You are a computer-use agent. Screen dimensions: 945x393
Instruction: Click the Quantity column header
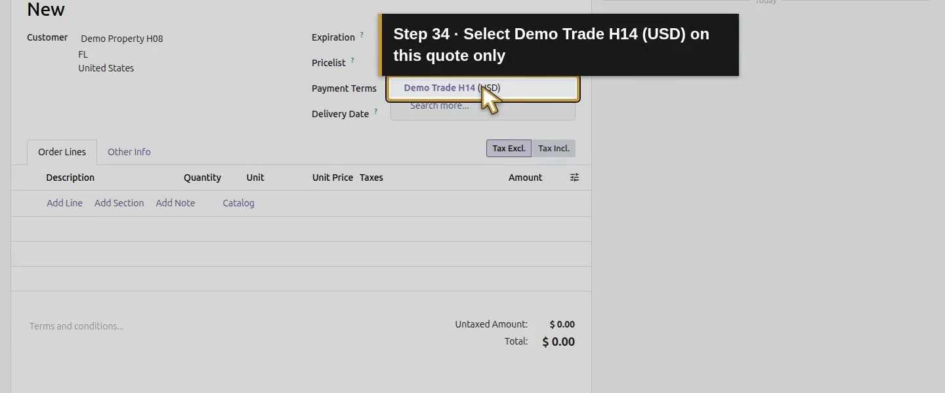pyautogui.click(x=202, y=178)
